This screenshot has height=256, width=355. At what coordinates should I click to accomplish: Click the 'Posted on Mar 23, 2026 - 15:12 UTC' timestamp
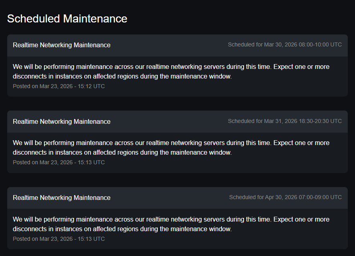(59, 86)
